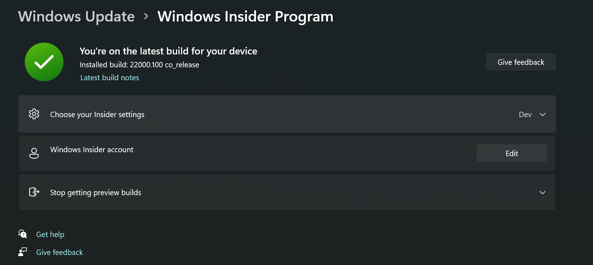
Task: Click the Installed build 22000.100 text
Action: pyautogui.click(x=139, y=65)
